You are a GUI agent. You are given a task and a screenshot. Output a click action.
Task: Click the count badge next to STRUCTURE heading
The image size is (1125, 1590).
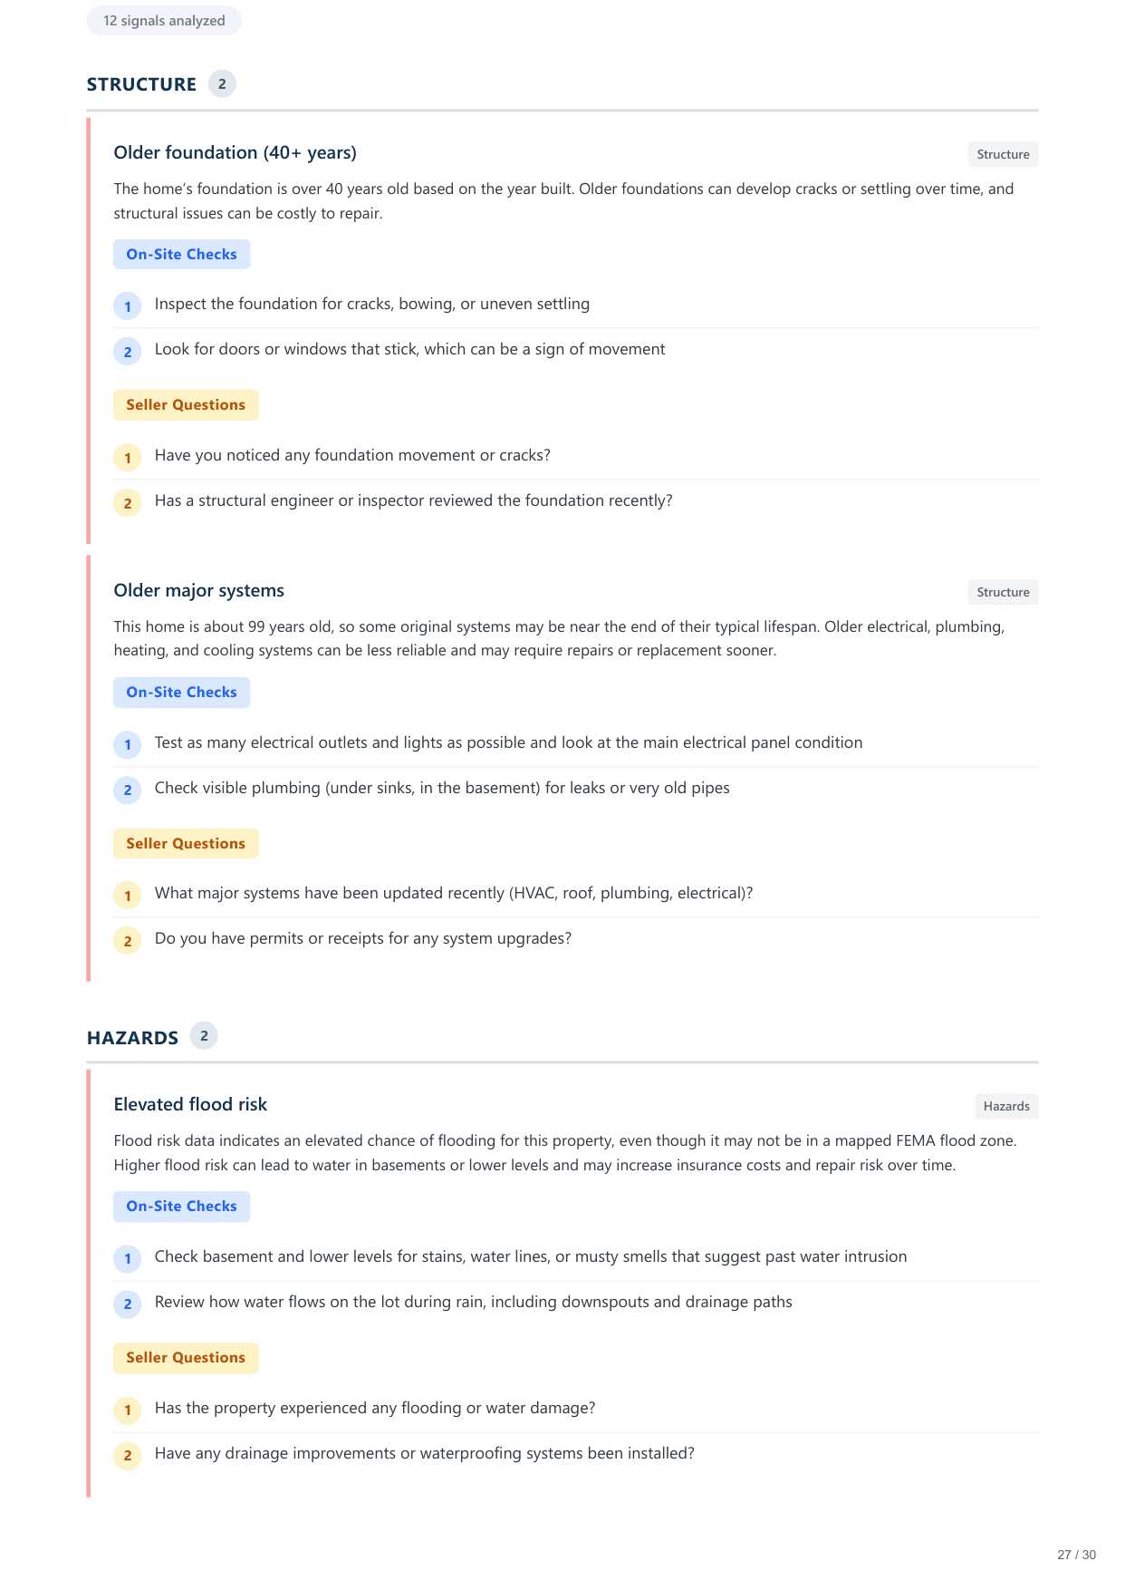click(x=222, y=84)
